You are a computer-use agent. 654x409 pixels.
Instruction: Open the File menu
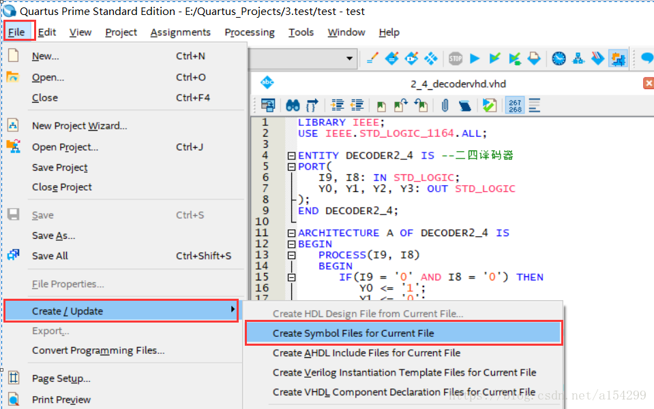click(16, 32)
